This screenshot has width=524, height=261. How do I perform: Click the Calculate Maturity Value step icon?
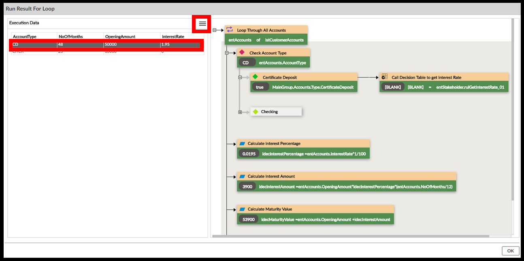click(x=242, y=209)
